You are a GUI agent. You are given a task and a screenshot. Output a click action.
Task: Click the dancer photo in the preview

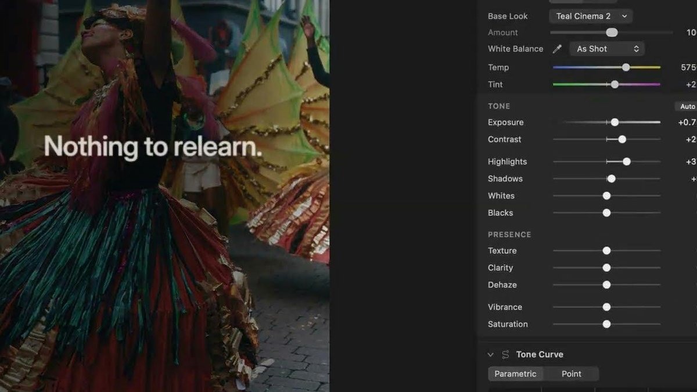pyautogui.click(x=164, y=196)
